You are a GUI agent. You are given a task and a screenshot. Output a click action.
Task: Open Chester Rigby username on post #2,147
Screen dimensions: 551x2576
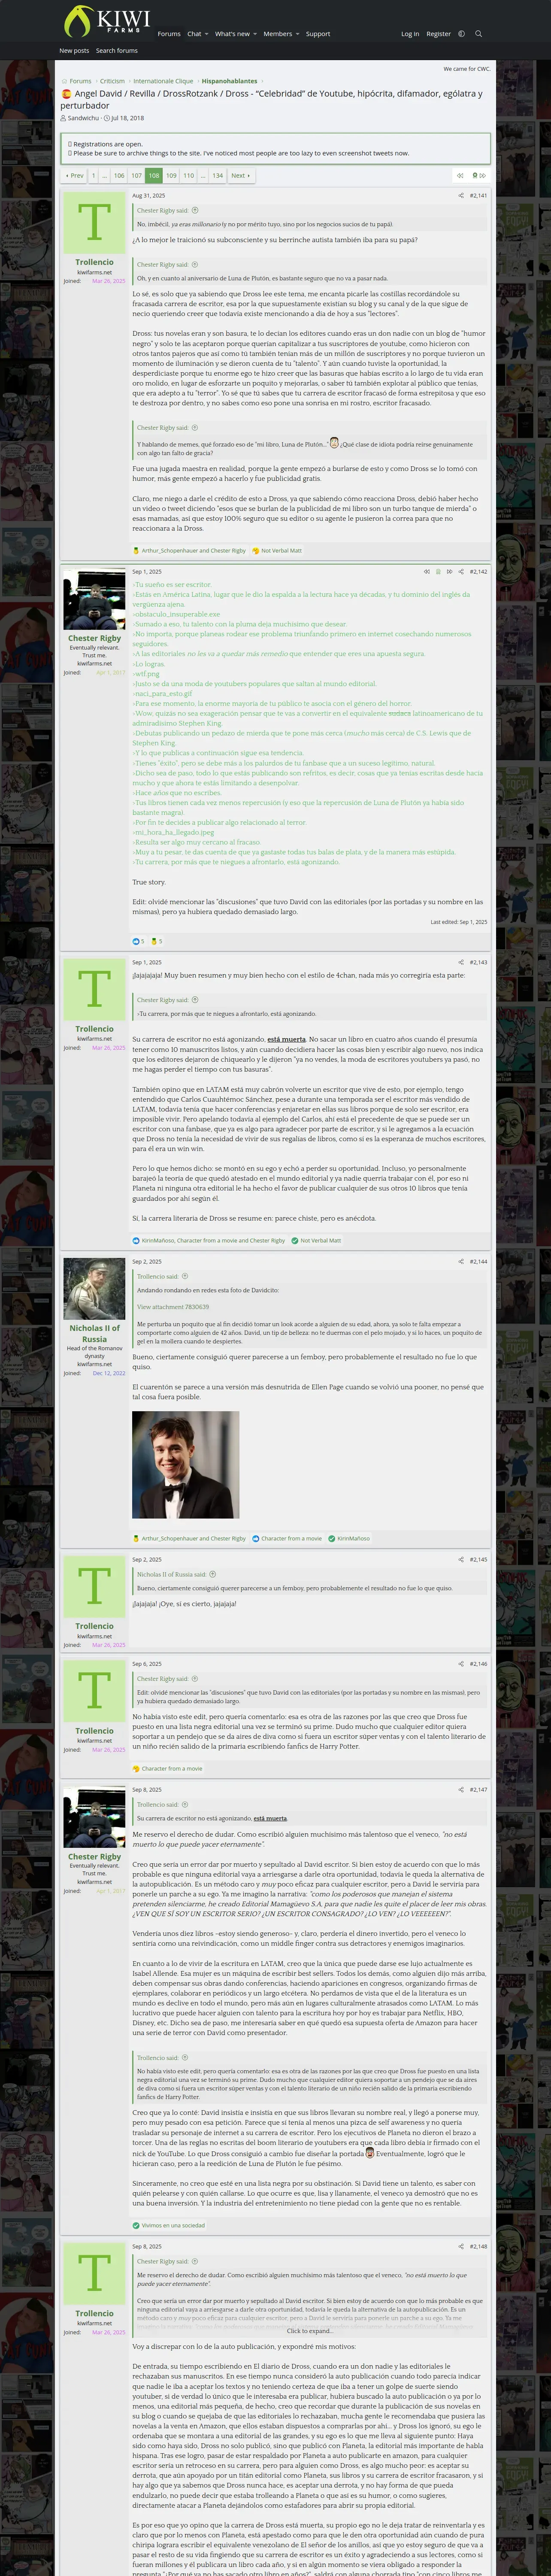point(94,1857)
